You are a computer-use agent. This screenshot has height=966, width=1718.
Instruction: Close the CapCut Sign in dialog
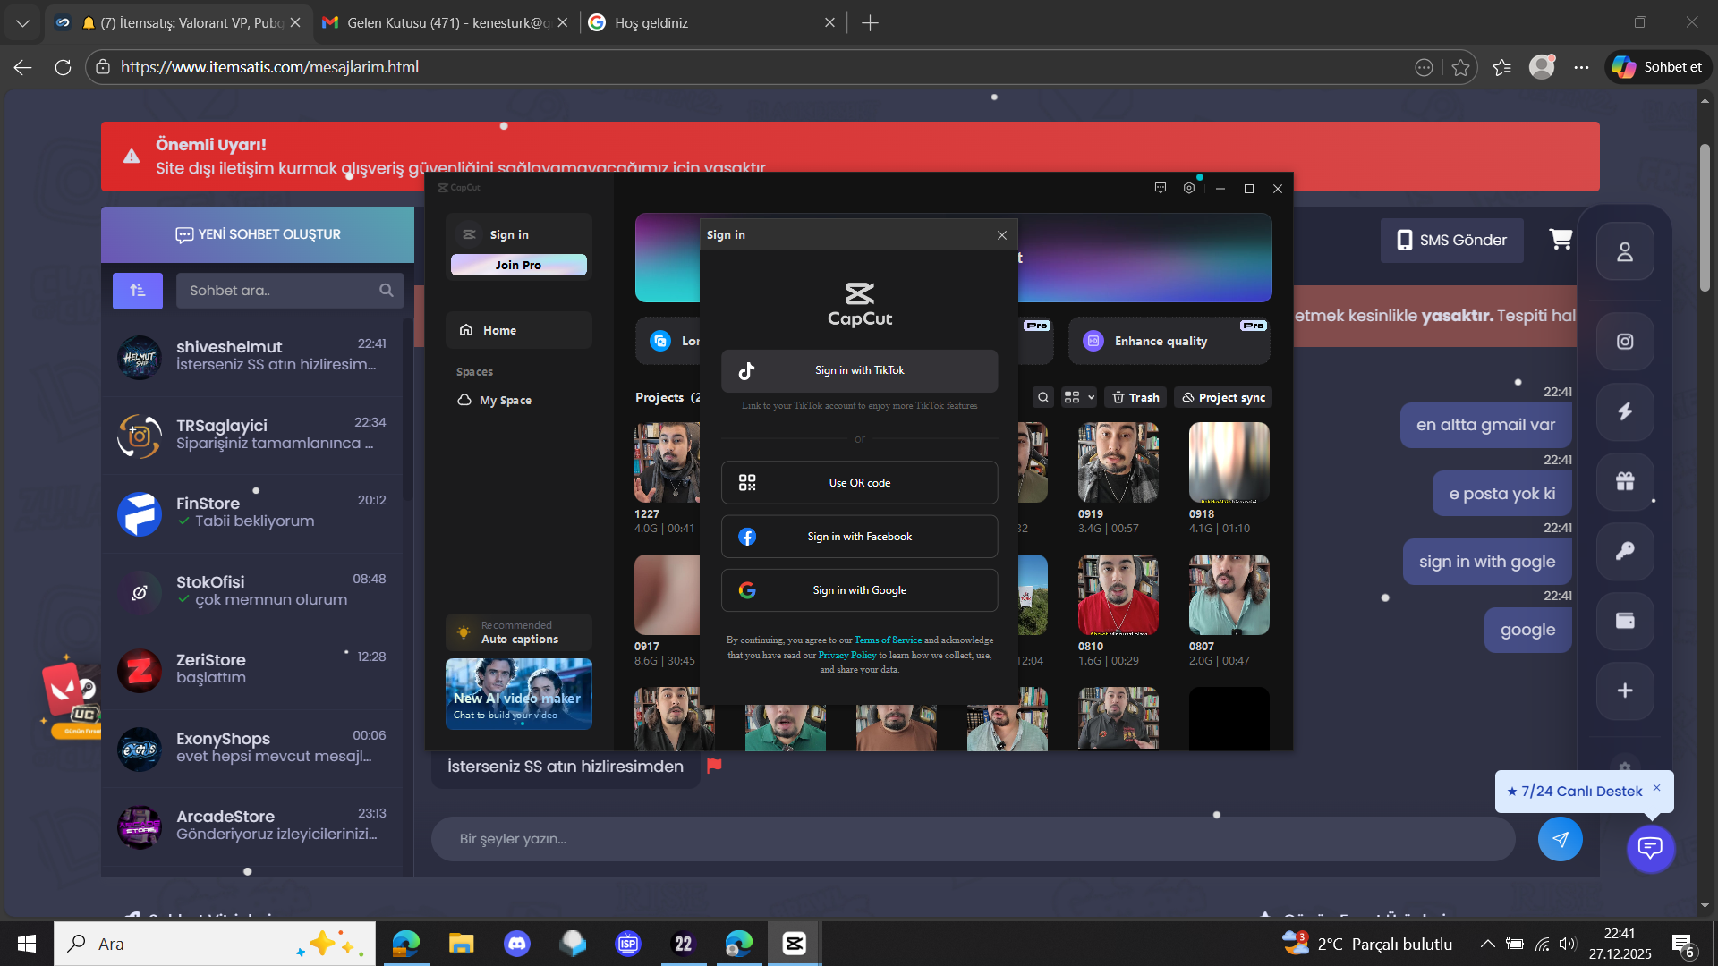pyautogui.click(x=1002, y=235)
